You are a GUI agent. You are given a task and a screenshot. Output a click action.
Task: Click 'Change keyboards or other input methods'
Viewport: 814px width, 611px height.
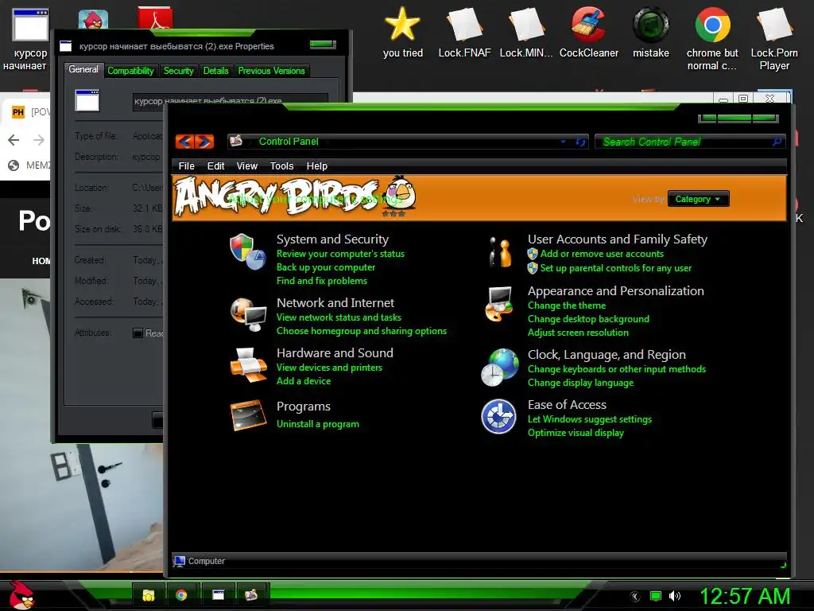[617, 369]
